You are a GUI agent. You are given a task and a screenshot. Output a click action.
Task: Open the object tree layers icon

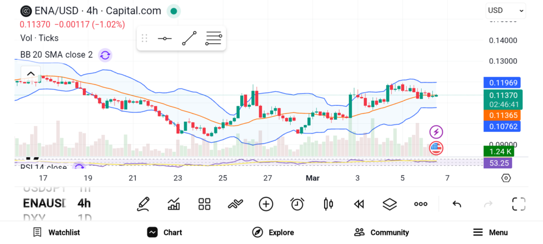[390, 204]
